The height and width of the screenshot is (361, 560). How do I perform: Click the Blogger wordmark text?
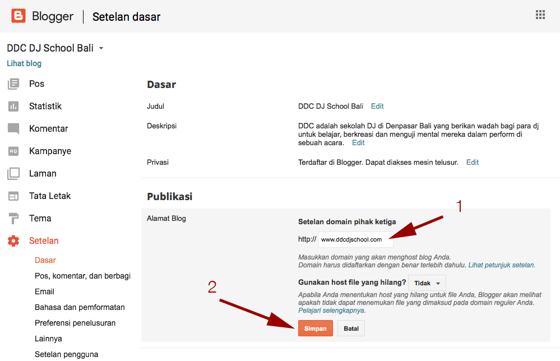pos(53,16)
